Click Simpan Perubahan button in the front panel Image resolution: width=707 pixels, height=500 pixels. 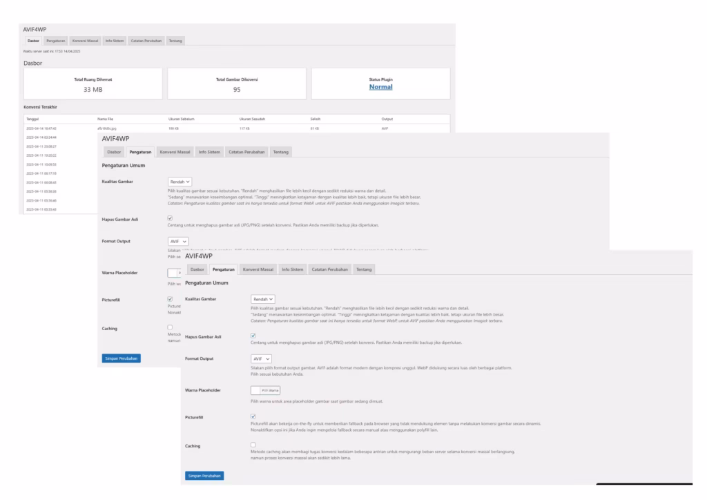(204, 476)
